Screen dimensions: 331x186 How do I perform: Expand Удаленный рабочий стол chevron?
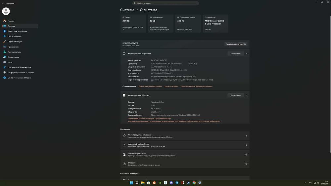coord(246,145)
